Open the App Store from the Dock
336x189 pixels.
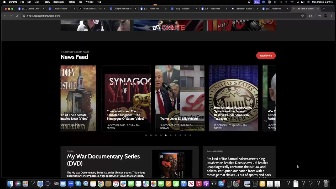click(x=221, y=184)
